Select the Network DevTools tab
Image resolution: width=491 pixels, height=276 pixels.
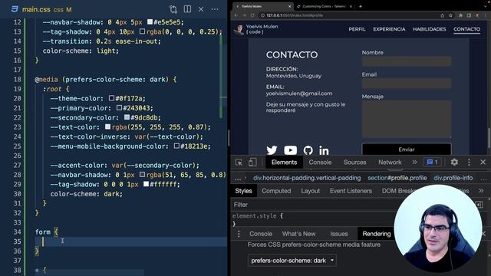[x=390, y=162]
